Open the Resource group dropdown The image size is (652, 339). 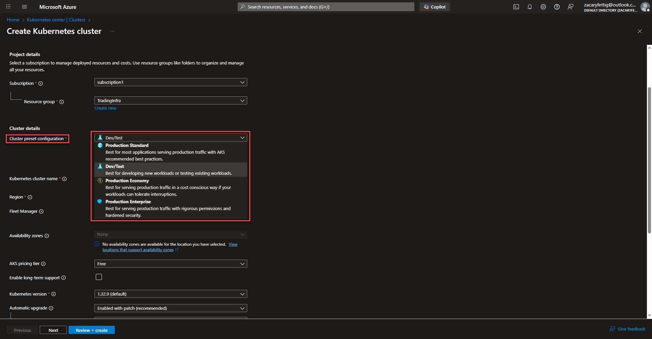coord(170,101)
